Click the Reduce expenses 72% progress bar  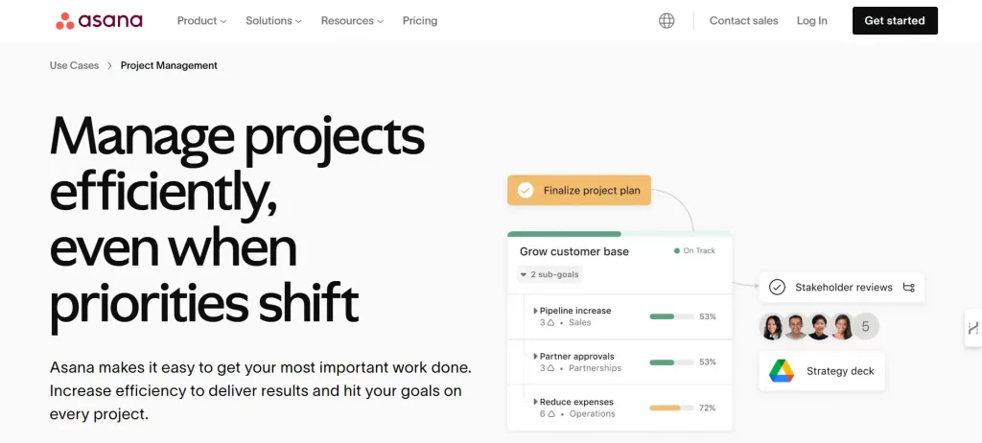tap(671, 408)
